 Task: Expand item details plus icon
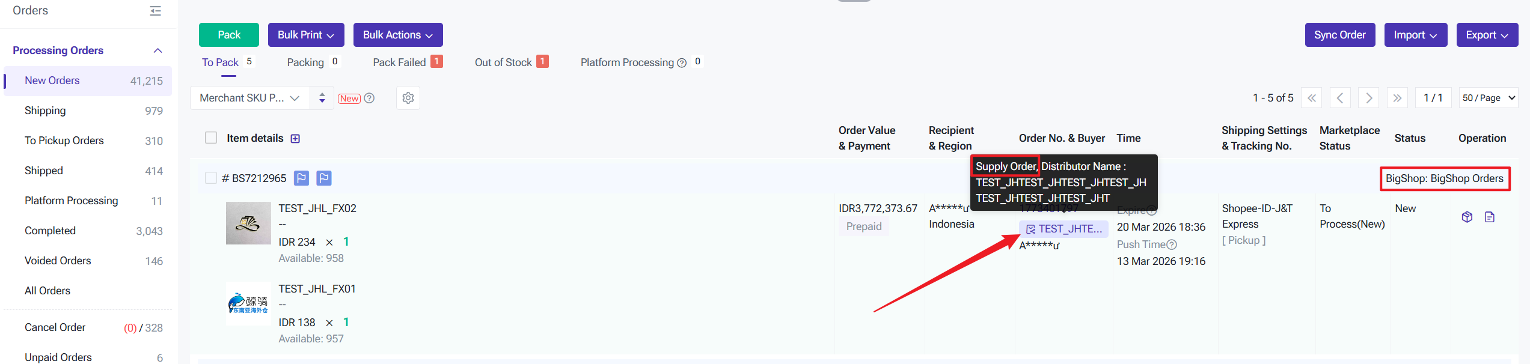pos(295,139)
